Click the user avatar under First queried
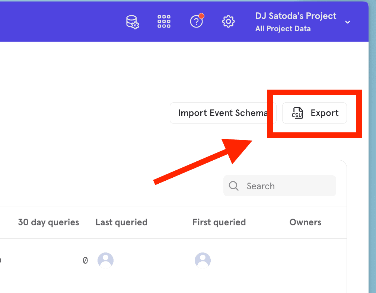This screenshot has width=376, height=293. point(203,260)
